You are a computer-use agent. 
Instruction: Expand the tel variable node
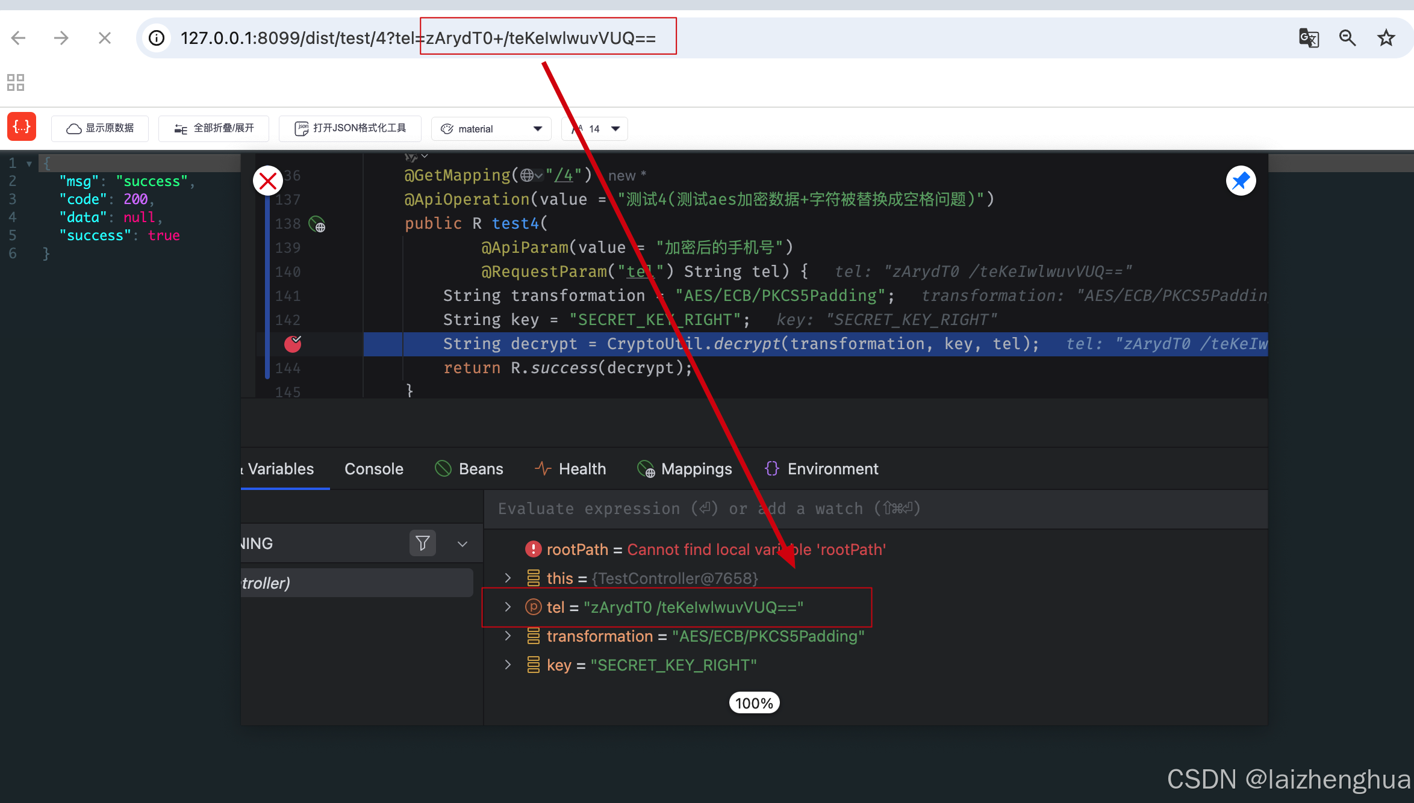508,607
